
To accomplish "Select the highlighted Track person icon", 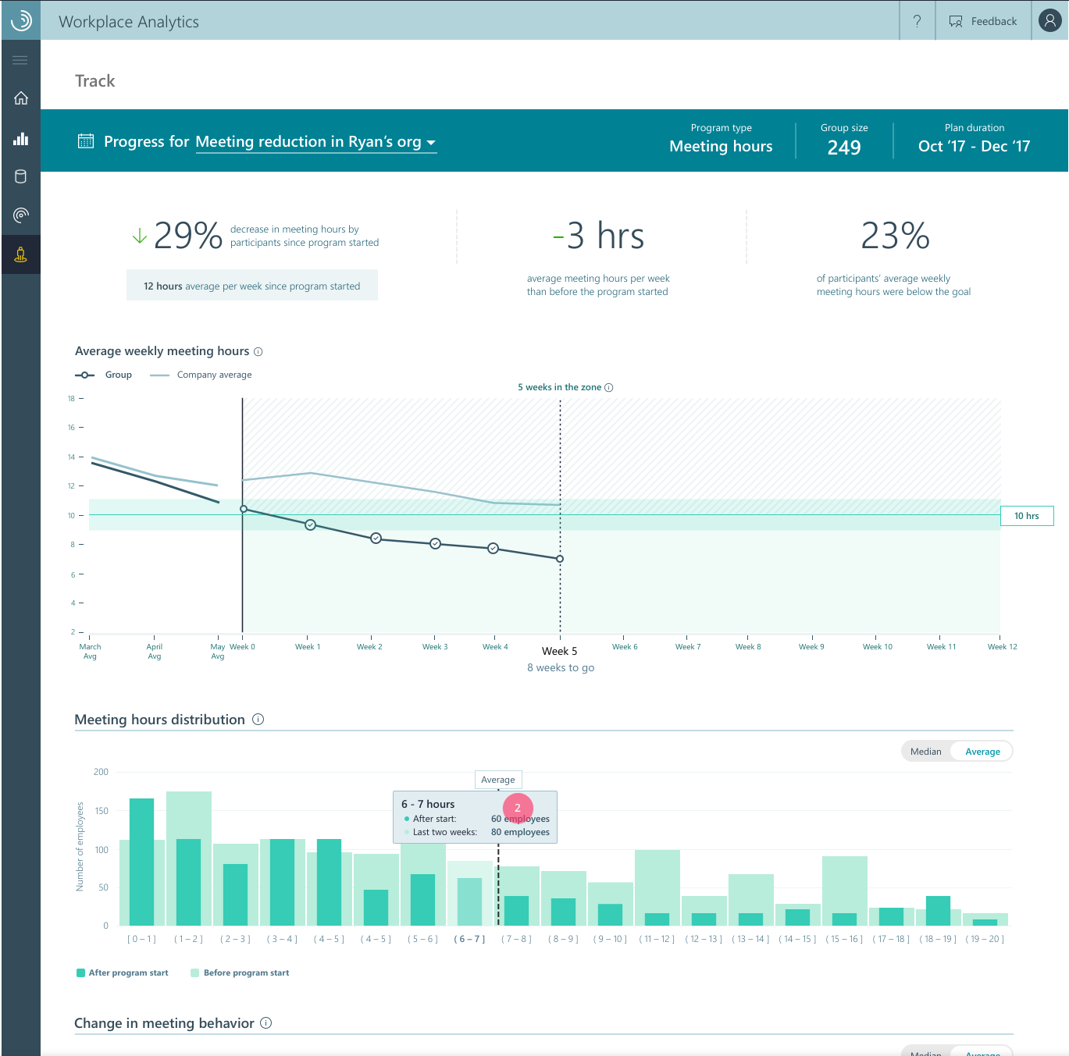I will click(x=20, y=254).
